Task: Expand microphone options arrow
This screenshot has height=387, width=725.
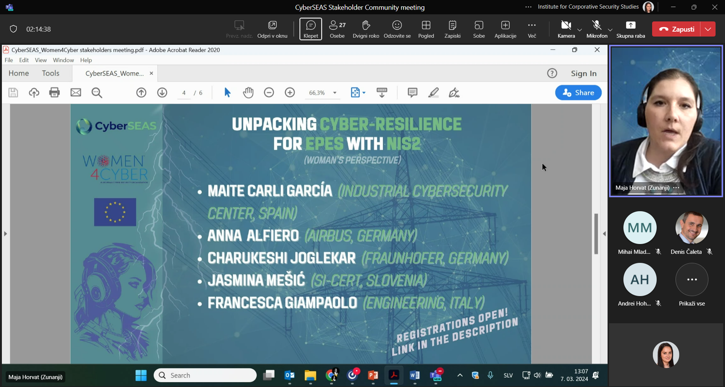Action: 610,30
